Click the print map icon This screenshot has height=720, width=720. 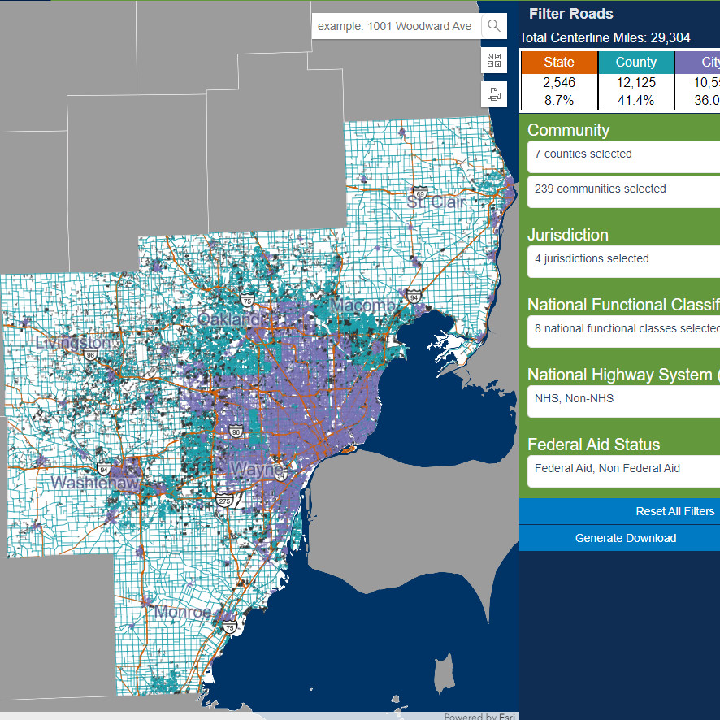(493, 93)
